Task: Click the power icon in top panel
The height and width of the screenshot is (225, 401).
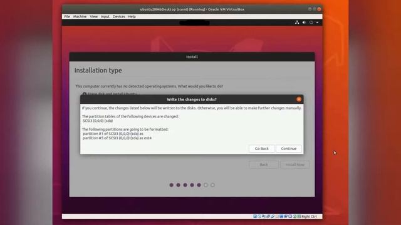Action: pos(311,22)
